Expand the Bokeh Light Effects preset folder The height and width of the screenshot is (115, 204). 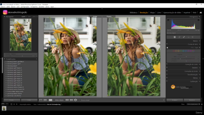(x=6, y=62)
